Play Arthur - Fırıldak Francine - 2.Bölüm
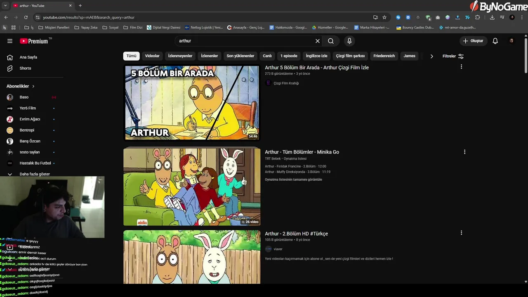The height and width of the screenshot is (297, 528). click(295, 166)
